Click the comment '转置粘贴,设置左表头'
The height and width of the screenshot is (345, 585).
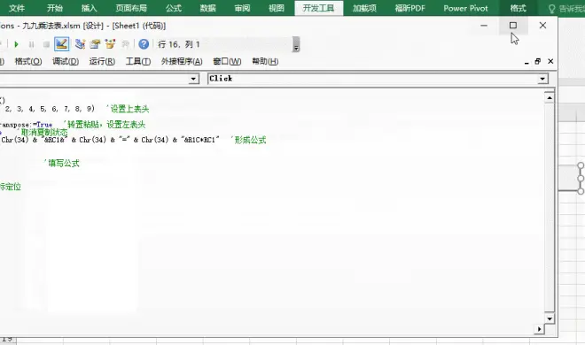[105, 125]
